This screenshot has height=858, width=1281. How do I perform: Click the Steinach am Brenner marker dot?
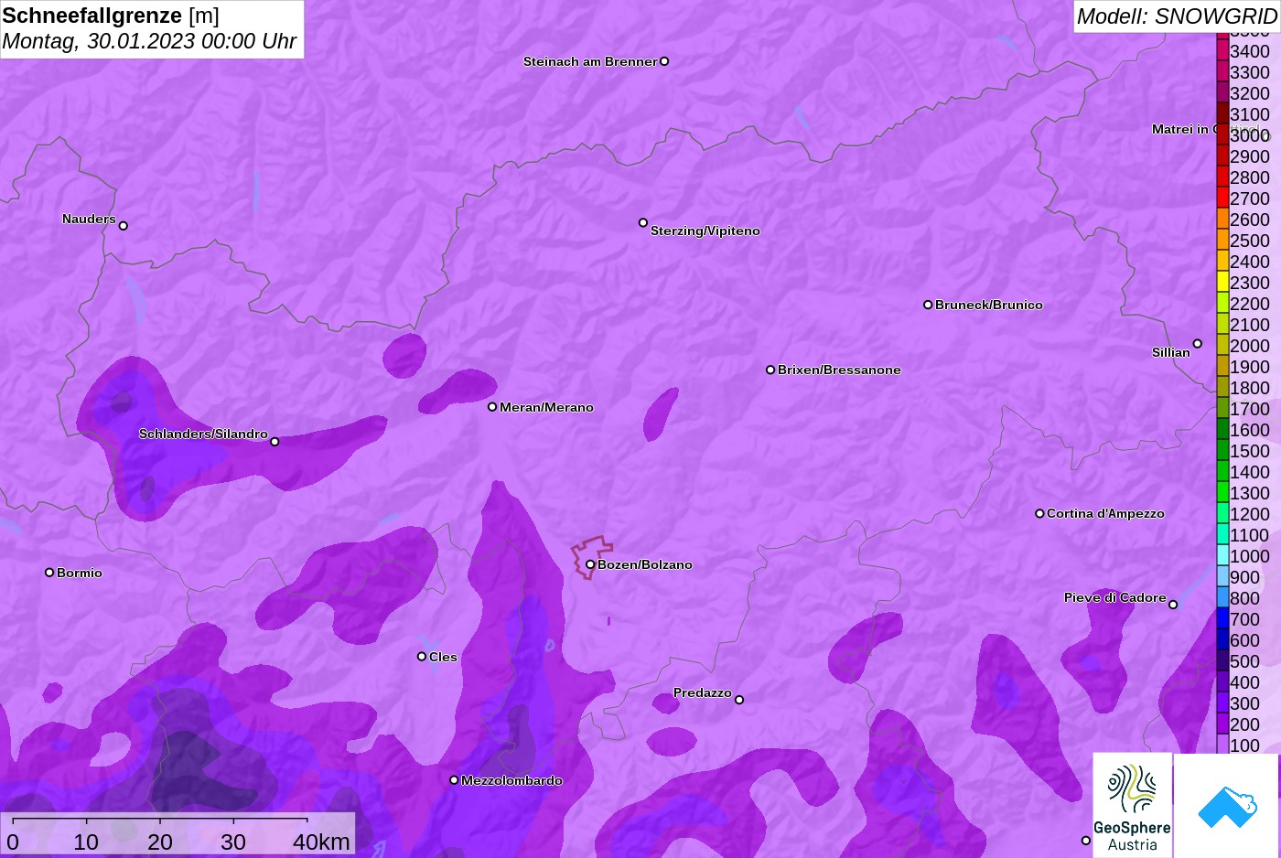tap(664, 61)
